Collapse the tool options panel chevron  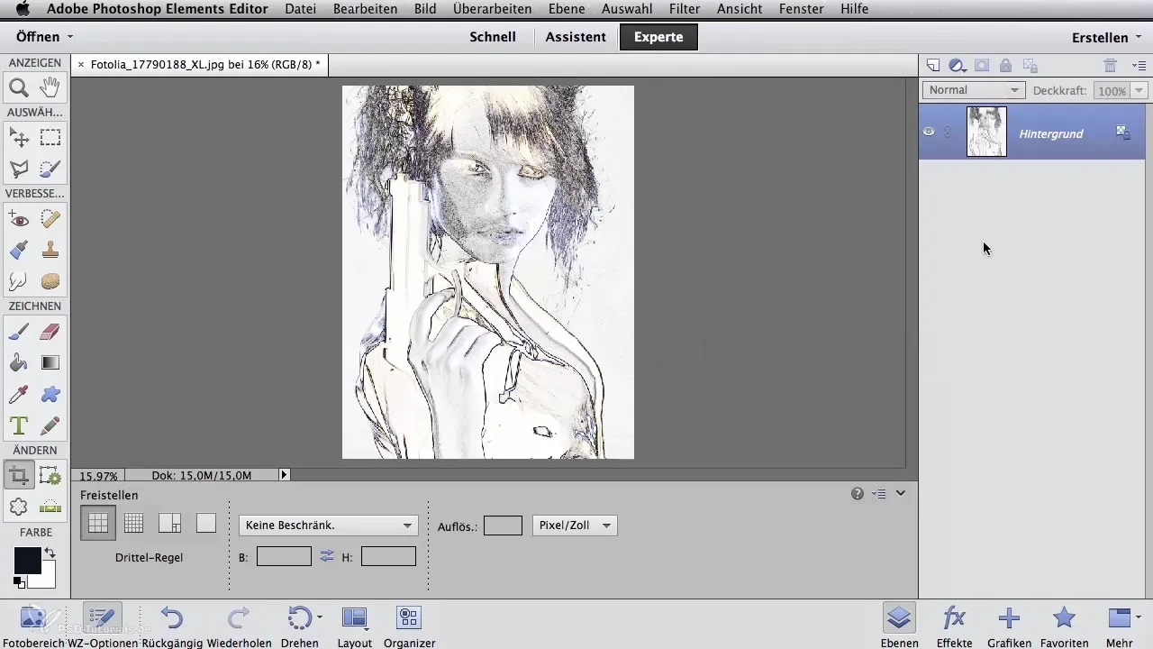point(900,494)
